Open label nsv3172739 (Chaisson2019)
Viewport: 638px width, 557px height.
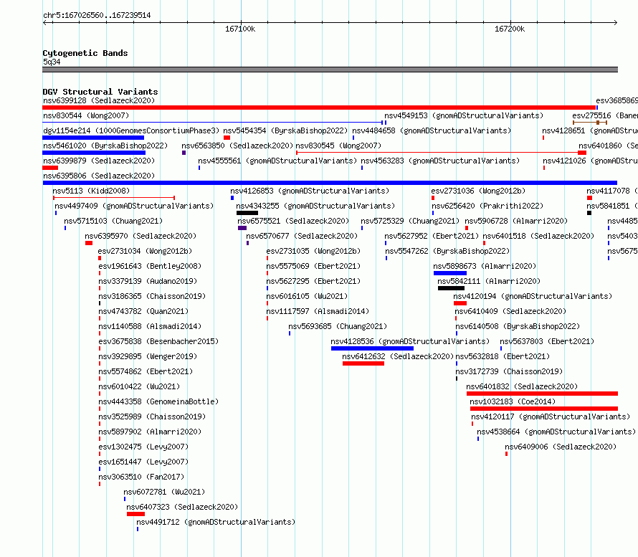(x=509, y=371)
